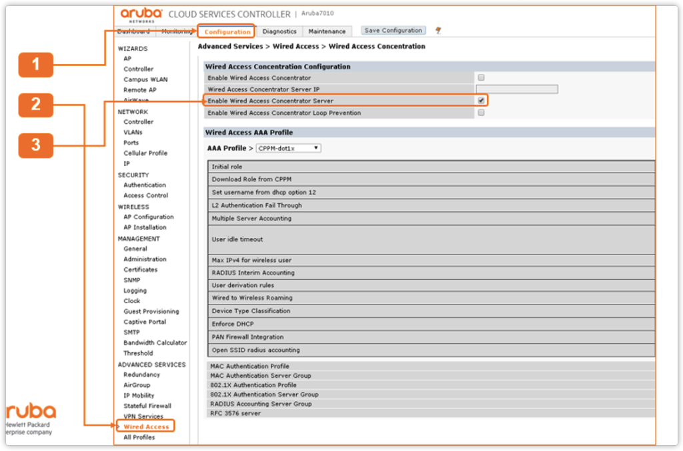This screenshot has height=451, width=683.
Task: Open Controller under the Network section
Action: [138, 122]
